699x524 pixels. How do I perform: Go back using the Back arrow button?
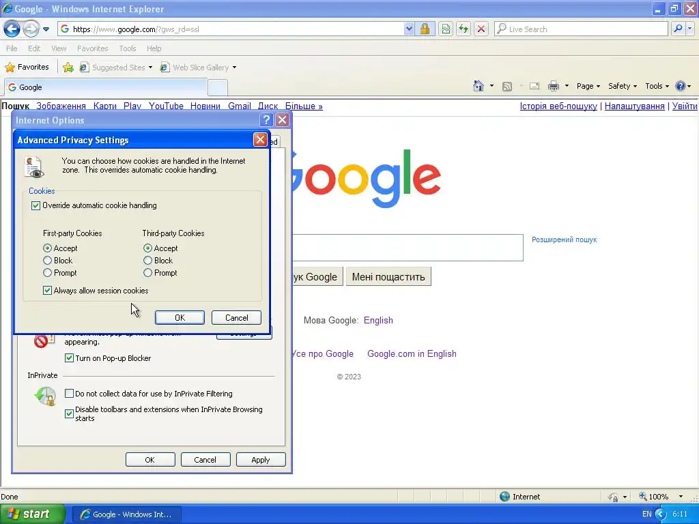point(12,29)
